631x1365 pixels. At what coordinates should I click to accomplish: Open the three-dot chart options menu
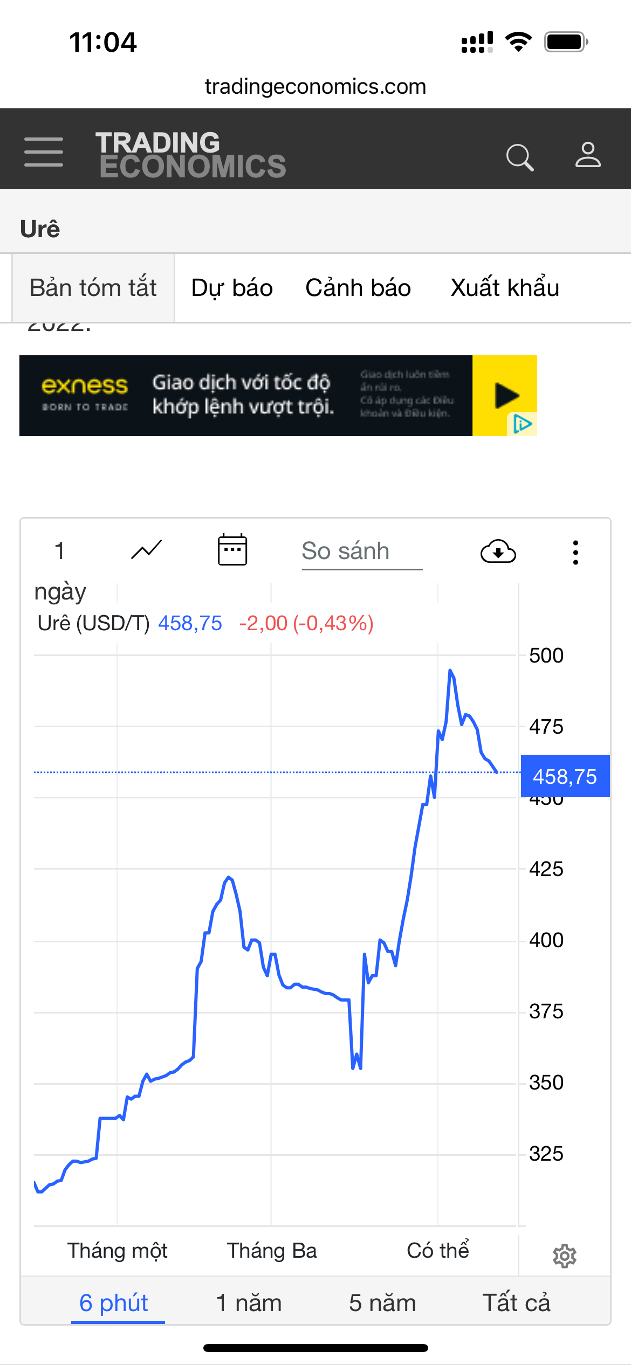tap(575, 552)
